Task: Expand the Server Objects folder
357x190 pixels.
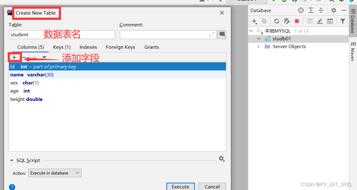Action: point(258,47)
